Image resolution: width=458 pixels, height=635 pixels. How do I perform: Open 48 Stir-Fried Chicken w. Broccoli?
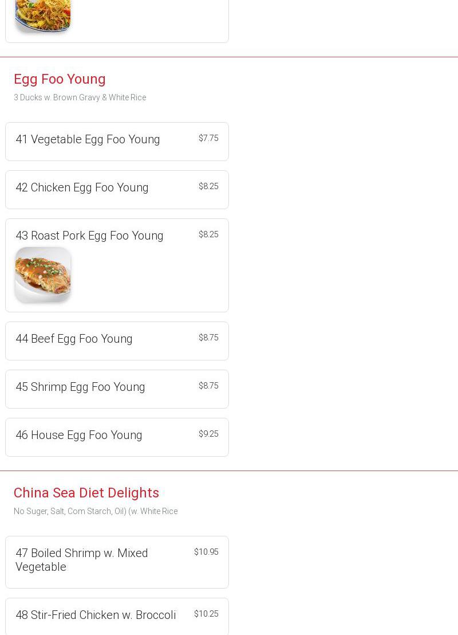[96, 615]
